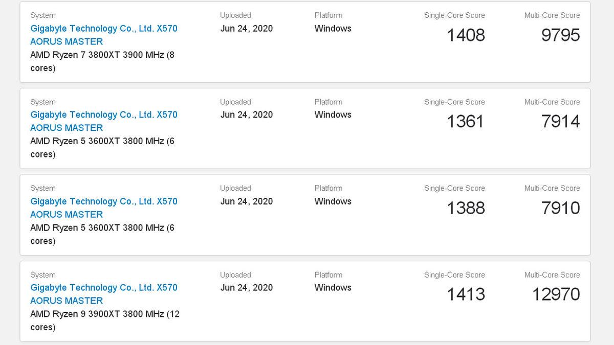The width and height of the screenshot is (614, 345).
Task: Click the multi-core score 12970
Action: (556, 294)
